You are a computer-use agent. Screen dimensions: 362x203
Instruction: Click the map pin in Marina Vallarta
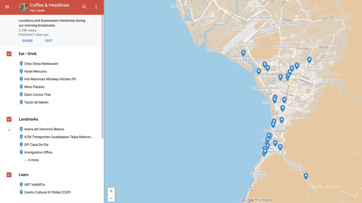coord(243,53)
